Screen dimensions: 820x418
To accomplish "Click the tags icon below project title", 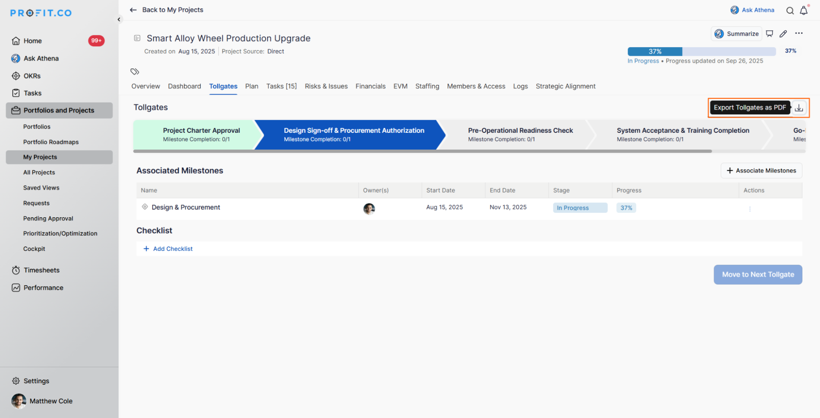I will [x=135, y=72].
